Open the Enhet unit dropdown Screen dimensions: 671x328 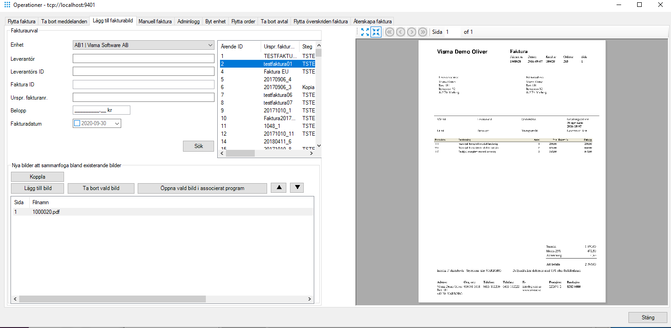coord(209,45)
